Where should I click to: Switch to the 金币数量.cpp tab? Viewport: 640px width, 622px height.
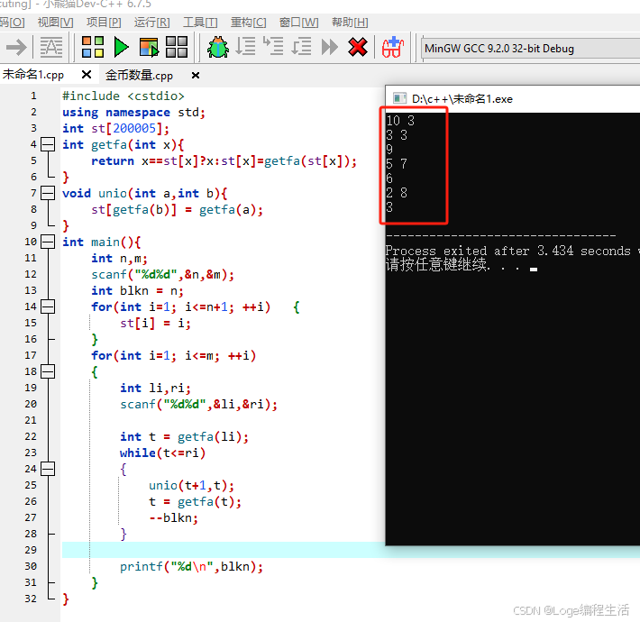(x=139, y=76)
